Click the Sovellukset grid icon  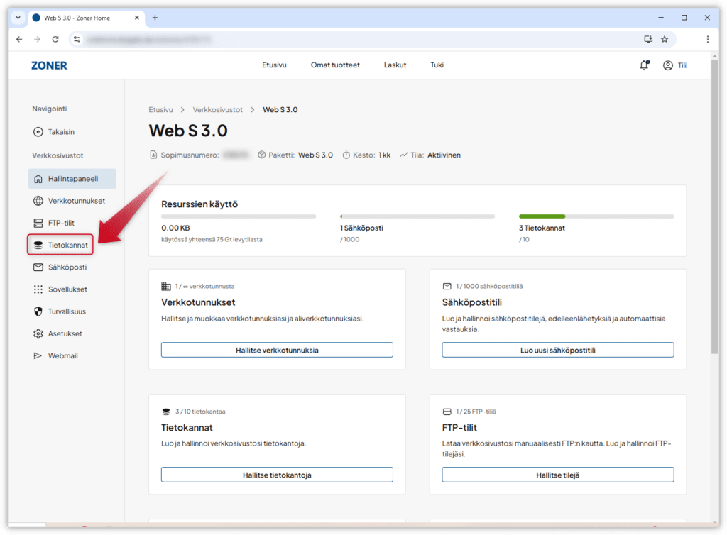38,289
